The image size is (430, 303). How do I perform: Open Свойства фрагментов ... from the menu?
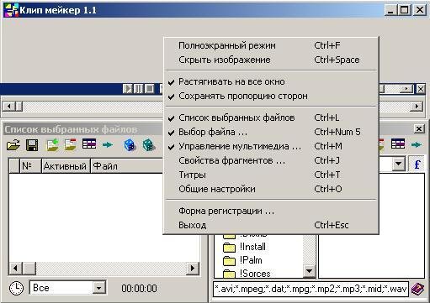(x=271, y=160)
